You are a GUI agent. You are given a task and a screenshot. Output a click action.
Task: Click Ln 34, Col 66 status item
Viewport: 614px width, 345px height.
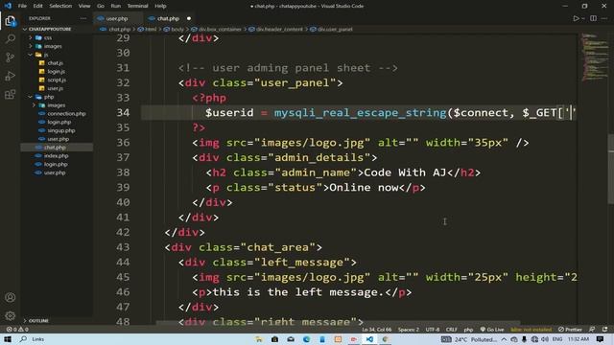[x=377, y=330]
